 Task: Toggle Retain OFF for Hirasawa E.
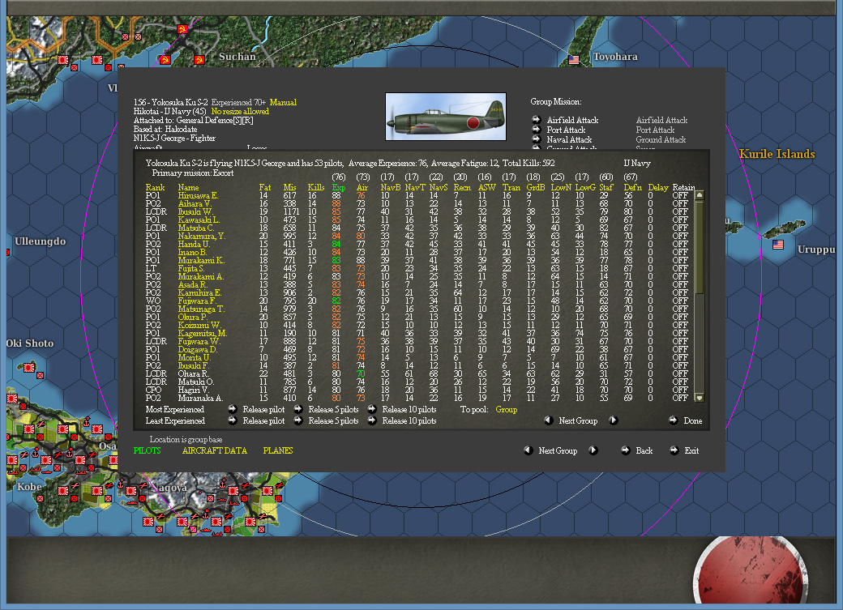coord(680,195)
